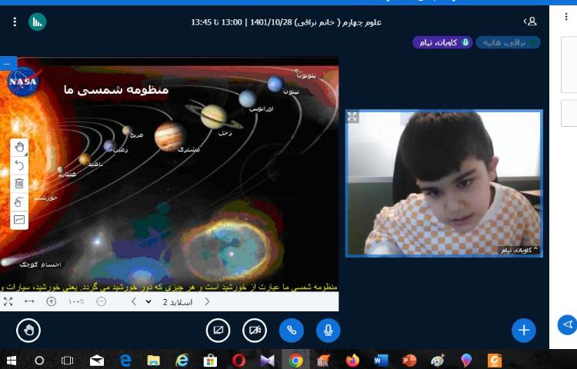Click the talking indicator نراقی، هانیه
Viewport: 577px width, 369px height.
pos(508,42)
